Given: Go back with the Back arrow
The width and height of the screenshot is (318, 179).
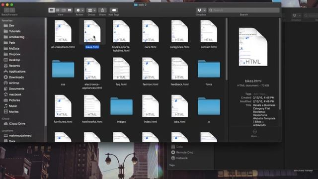Looking at the screenshot, I should coord(6,10).
